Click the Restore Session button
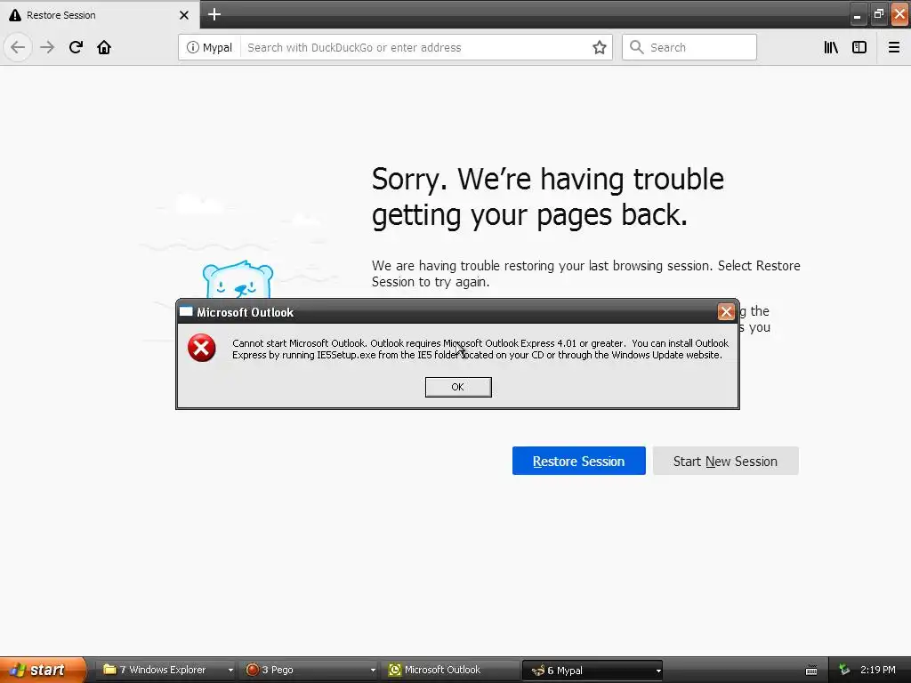This screenshot has width=911, height=683. (x=578, y=461)
